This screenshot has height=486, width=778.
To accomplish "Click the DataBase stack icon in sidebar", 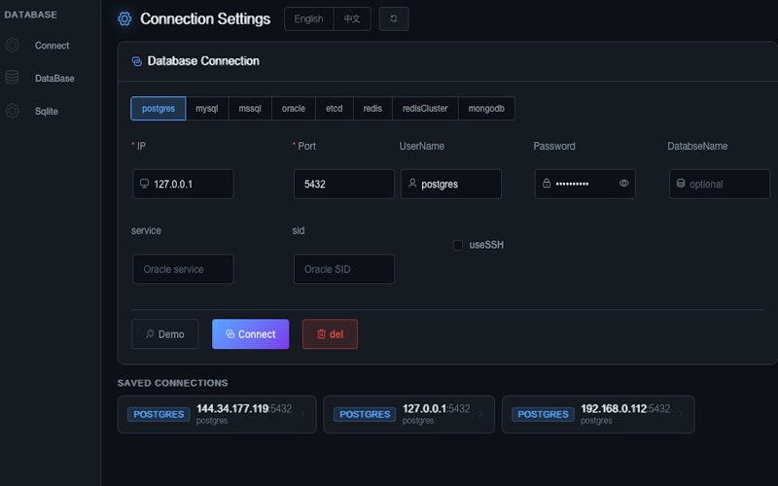I will pyautogui.click(x=12, y=78).
